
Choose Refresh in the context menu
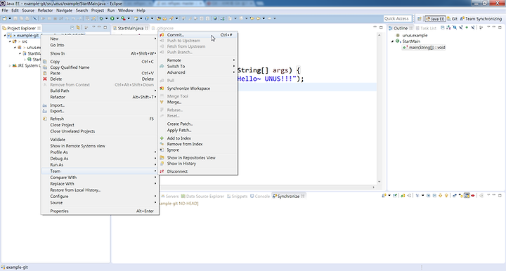pos(100,119)
